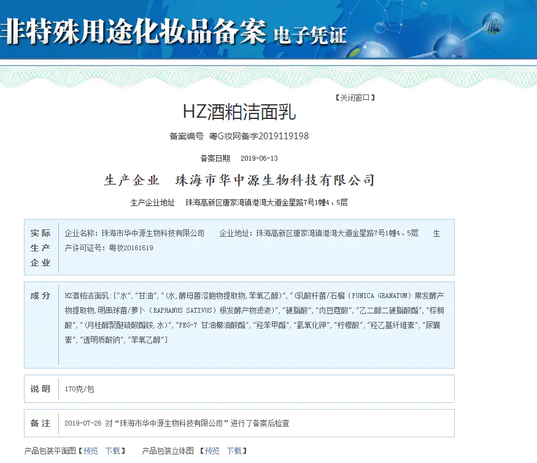Click the 2019-07-26 inspection remark text
This screenshot has width=537, height=463.
(x=177, y=423)
